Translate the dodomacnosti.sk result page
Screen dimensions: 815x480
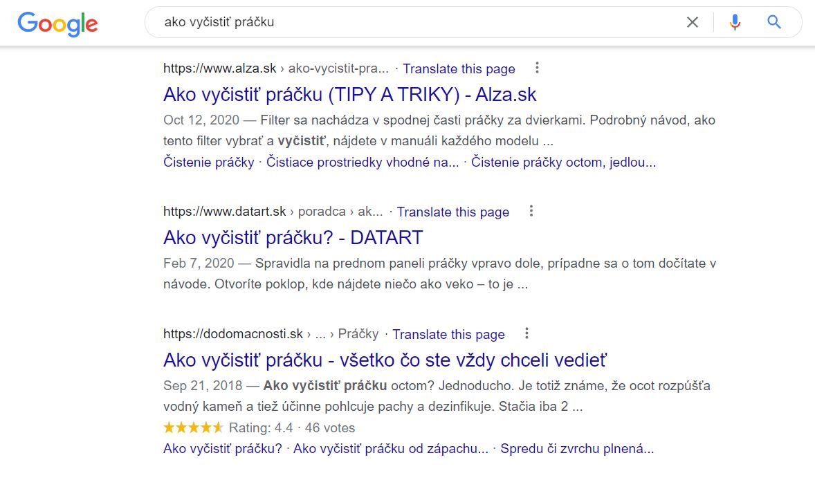click(x=448, y=335)
